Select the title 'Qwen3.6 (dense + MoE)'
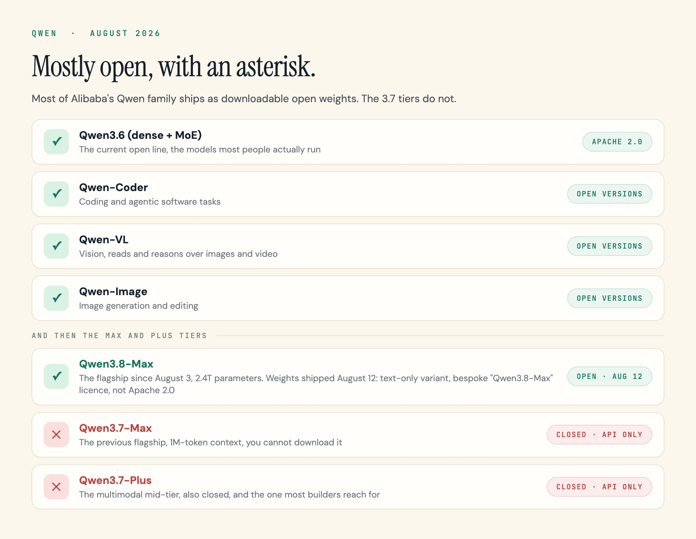696x539 pixels. 140,135
